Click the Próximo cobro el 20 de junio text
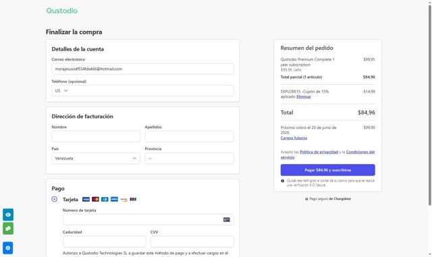 (x=308, y=130)
